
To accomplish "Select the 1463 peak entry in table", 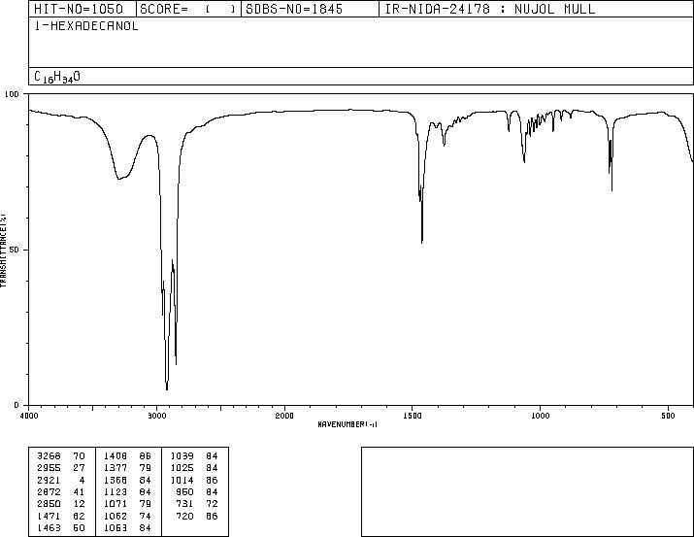I will [61, 528].
